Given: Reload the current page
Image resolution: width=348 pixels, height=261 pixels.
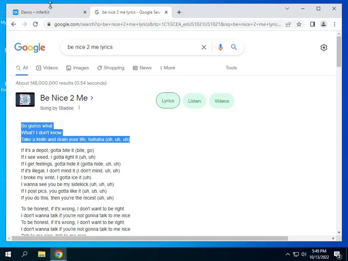Looking at the screenshot, I should 35,24.
